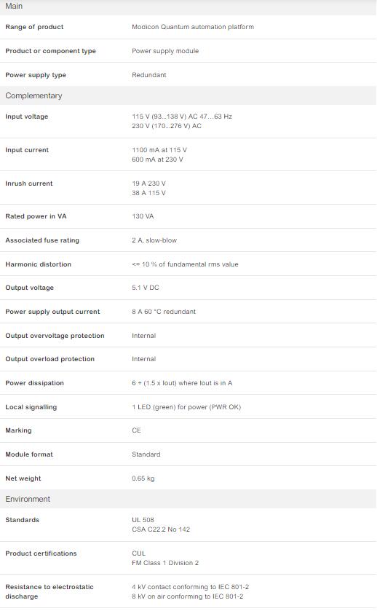Click the Power supply module value
377x611 pixels.
(x=165, y=51)
